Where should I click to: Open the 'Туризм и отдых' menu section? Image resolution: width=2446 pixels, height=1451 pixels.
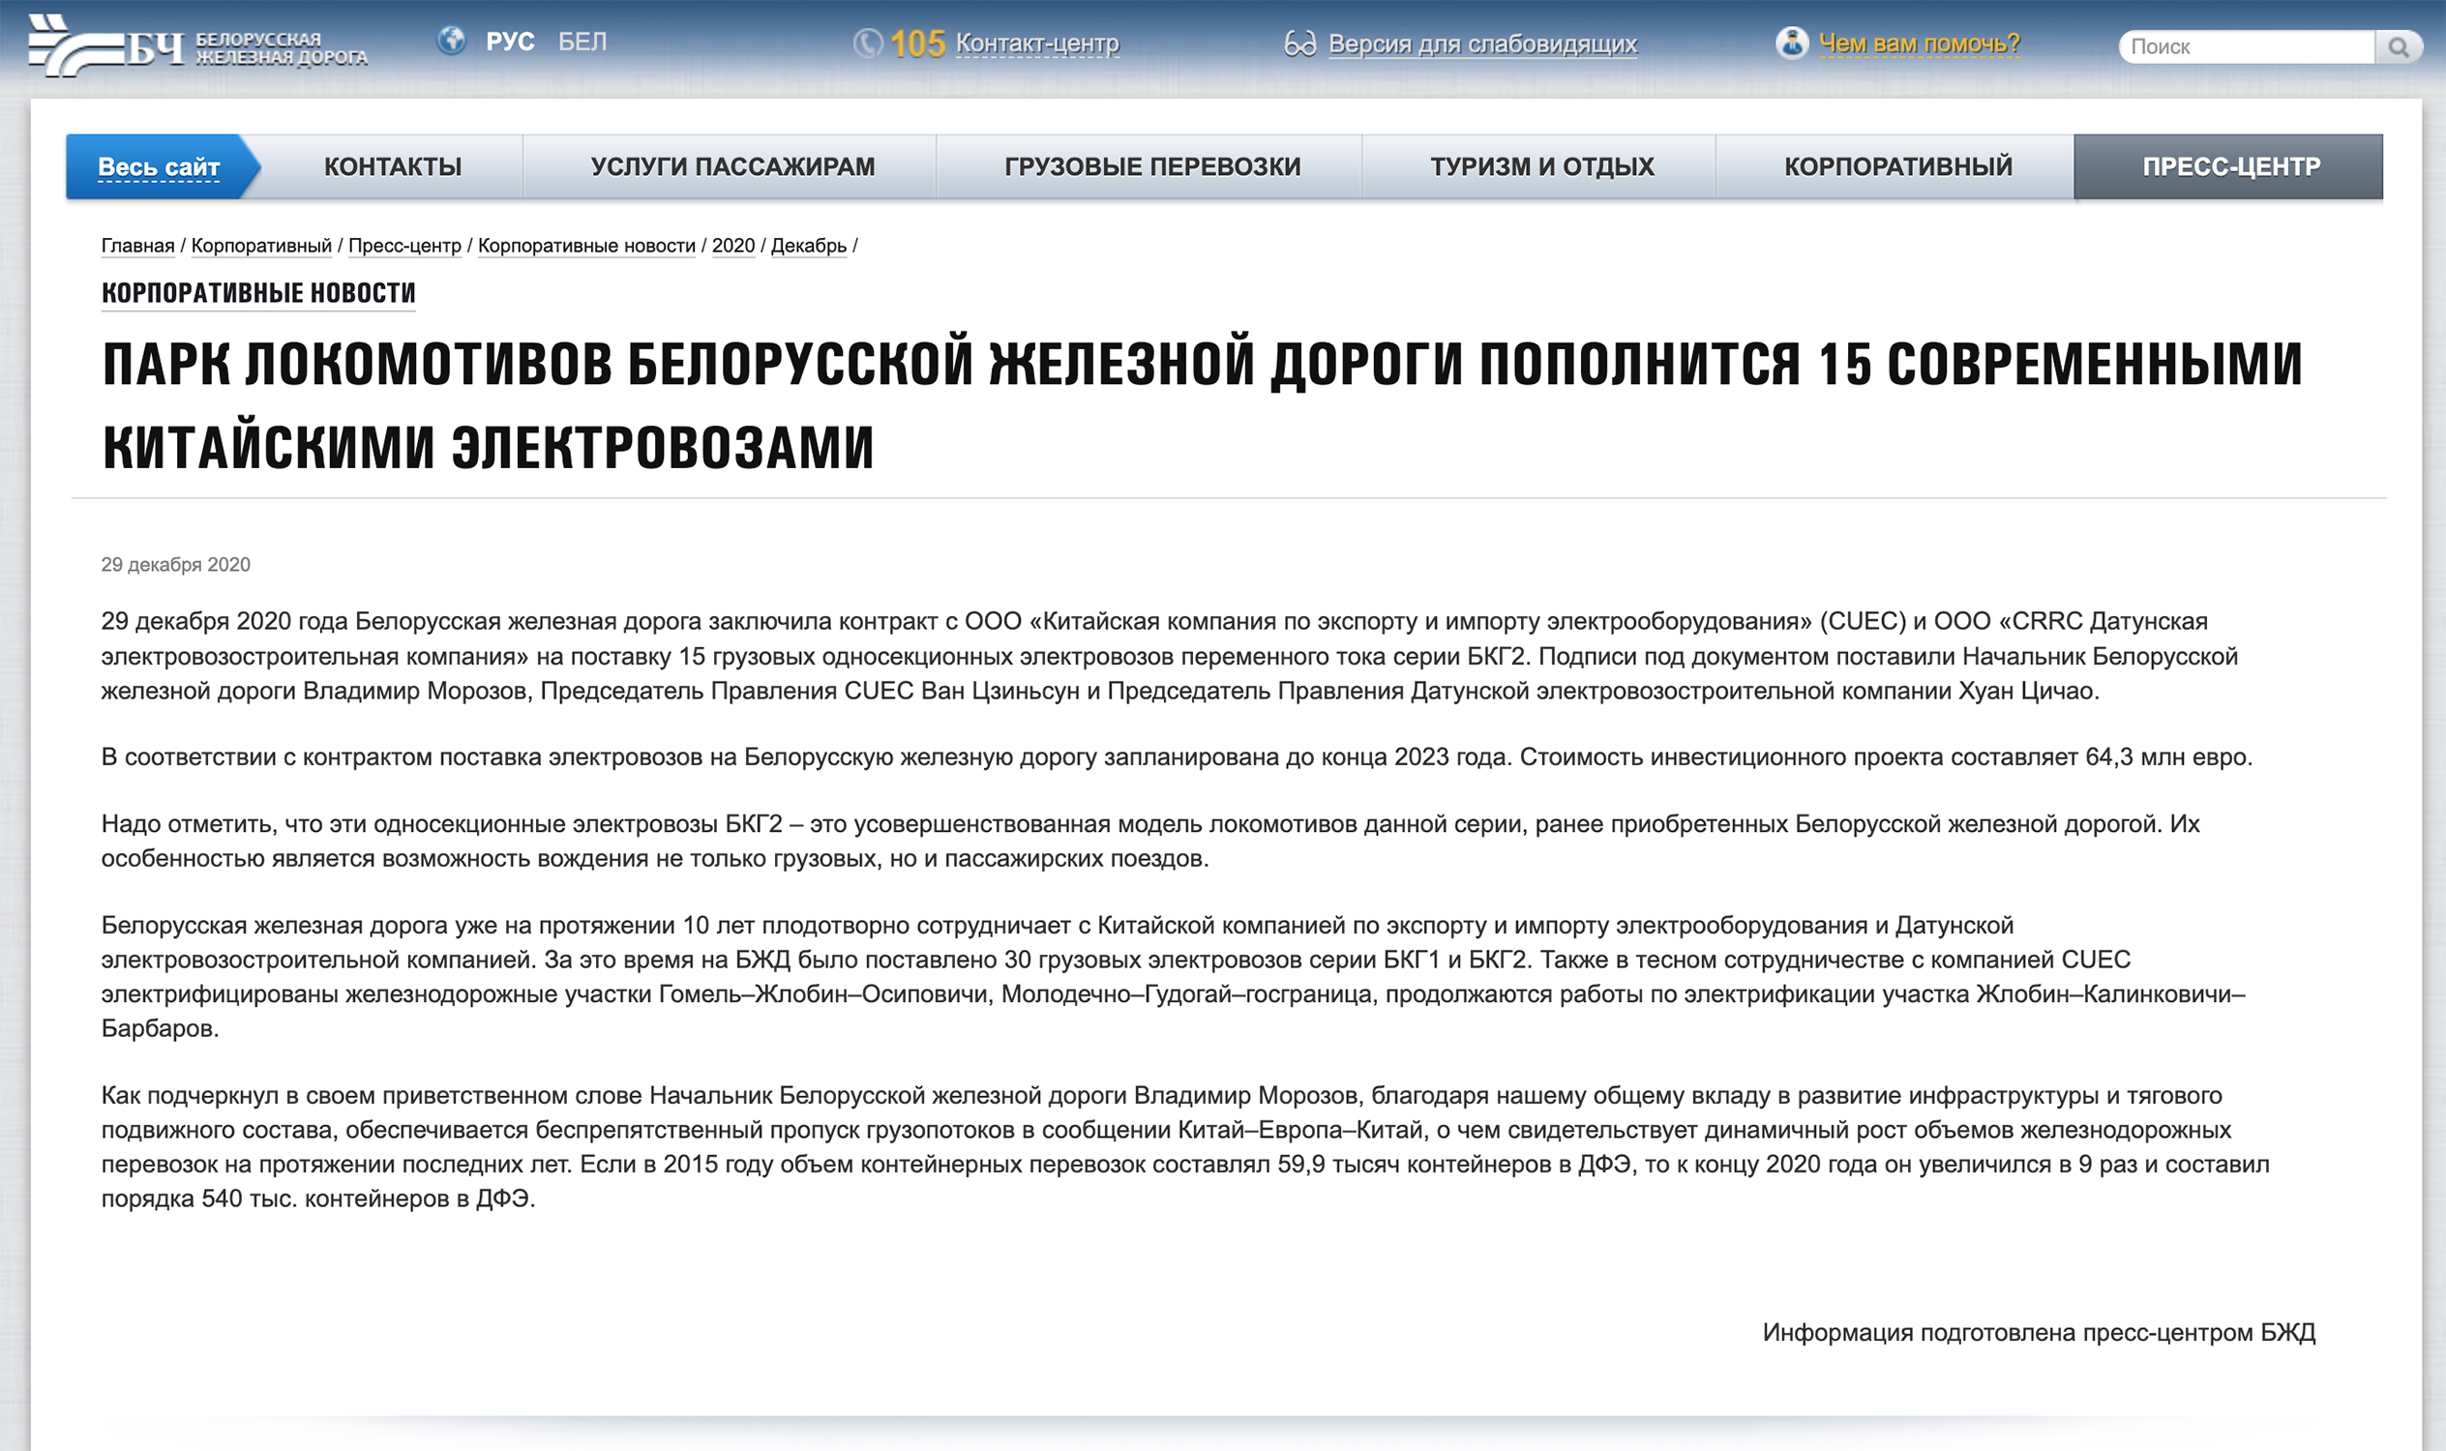(1541, 166)
